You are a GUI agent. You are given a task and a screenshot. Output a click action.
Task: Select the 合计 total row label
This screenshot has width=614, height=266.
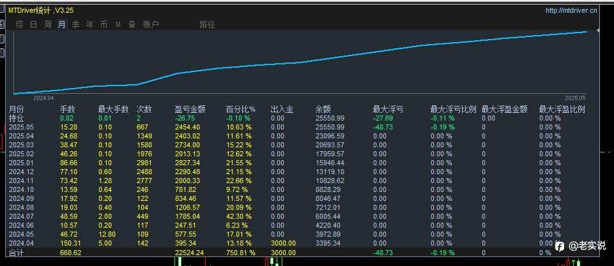tap(17, 253)
